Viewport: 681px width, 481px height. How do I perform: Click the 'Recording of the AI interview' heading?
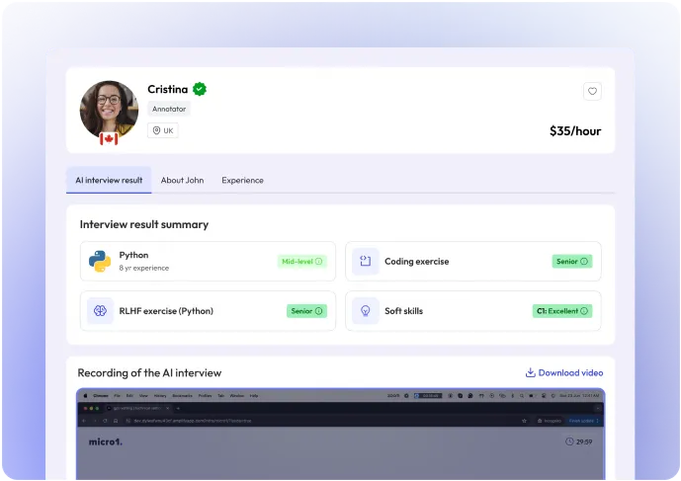tap(149, 373)
